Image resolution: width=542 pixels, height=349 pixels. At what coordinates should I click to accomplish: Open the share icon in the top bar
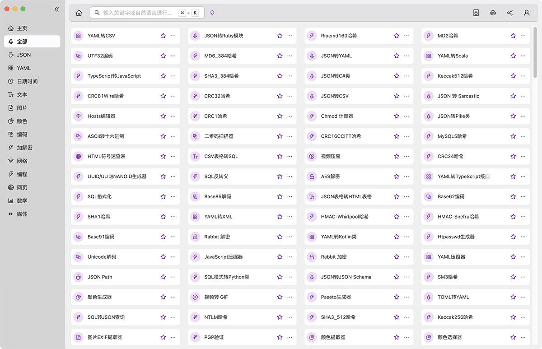click(x=510, y=13)
